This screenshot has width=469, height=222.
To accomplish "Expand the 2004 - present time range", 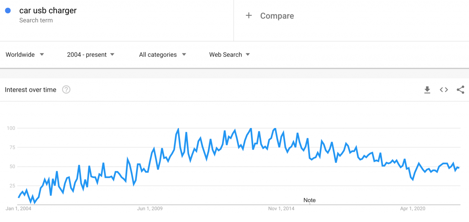I will pos(91,54).
